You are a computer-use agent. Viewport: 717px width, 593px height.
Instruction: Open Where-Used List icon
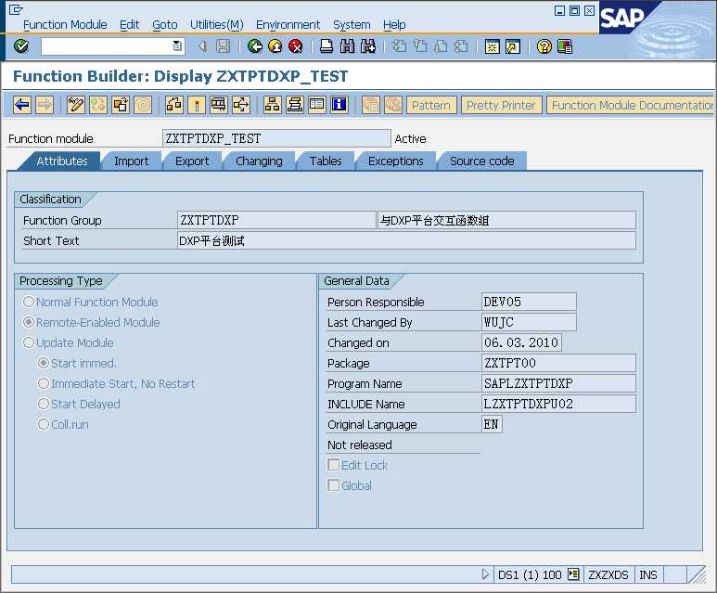click(241, 105)
